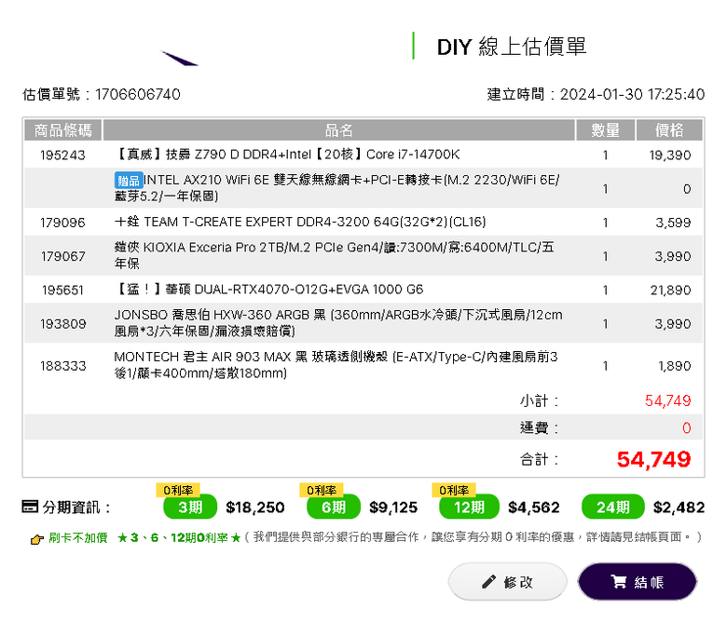Click product code 179096
Screen dimensions: 727x623
click(63, 223)
